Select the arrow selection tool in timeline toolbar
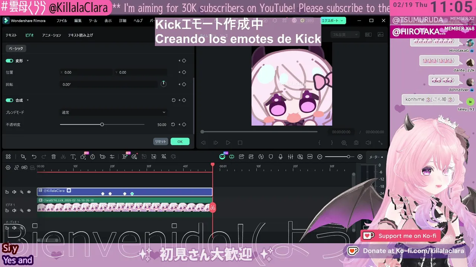 [x=23, y=157]
